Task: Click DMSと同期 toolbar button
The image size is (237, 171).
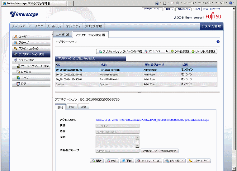Action: [180, 52]
